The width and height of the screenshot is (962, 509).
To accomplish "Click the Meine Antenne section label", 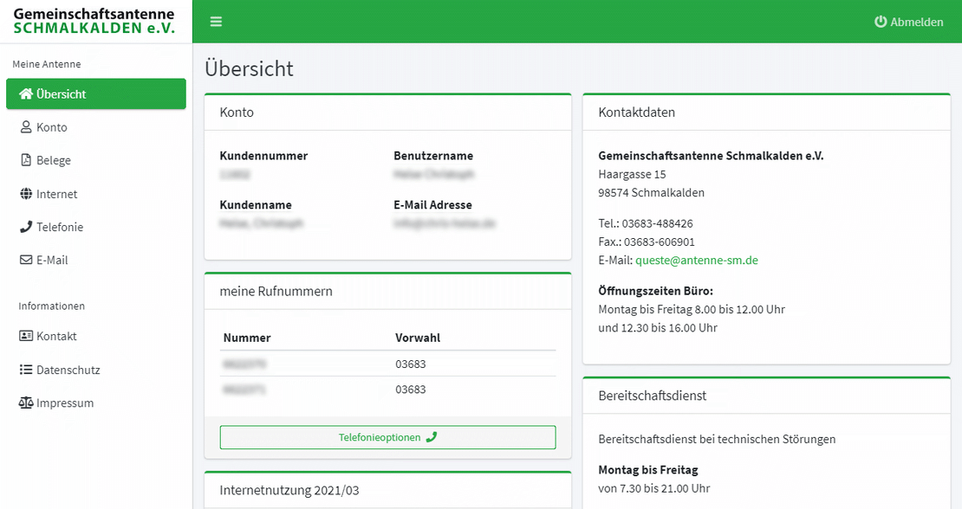I will coord(47,64).
